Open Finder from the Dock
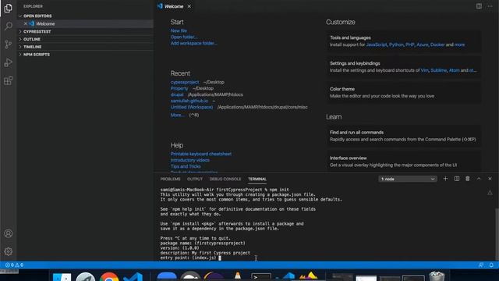Screen dimensions: 499x281 (62, 277)
